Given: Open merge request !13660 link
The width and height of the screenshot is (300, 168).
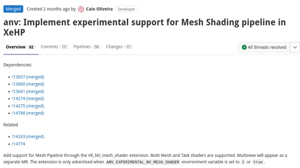Looking at the screenshot, I should point(28,84).
